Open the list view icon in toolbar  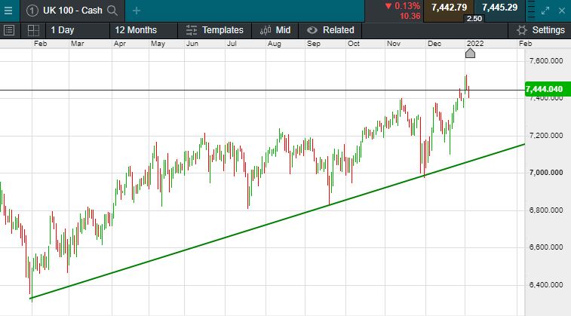[x=9, y=30]
